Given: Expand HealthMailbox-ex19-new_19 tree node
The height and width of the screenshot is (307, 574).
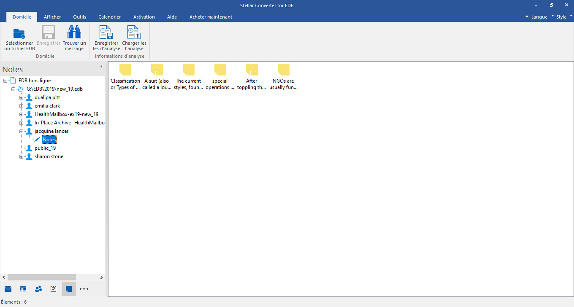Looking at the screenshot, I should 21,114.
